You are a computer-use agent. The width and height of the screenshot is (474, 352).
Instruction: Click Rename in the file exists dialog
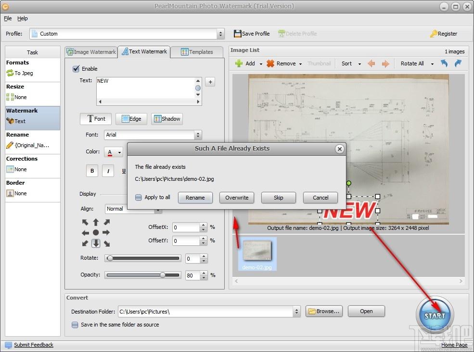click(x=195, y=198)
